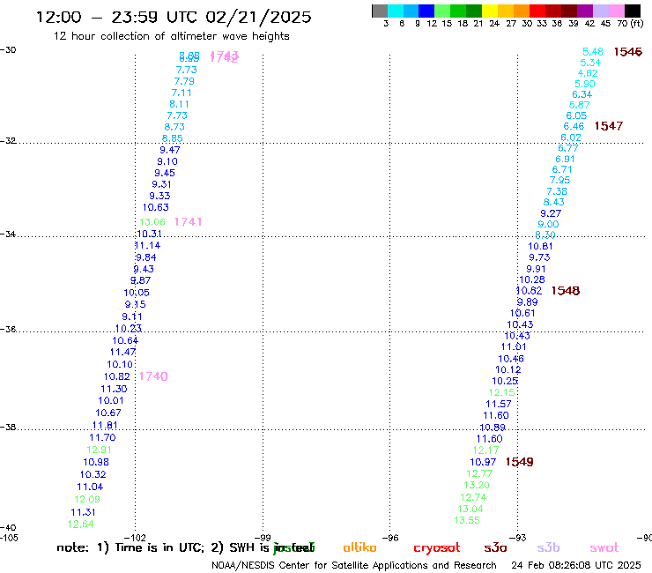Click the NOAA/NESDIS credit line

(x=354, y=565)
